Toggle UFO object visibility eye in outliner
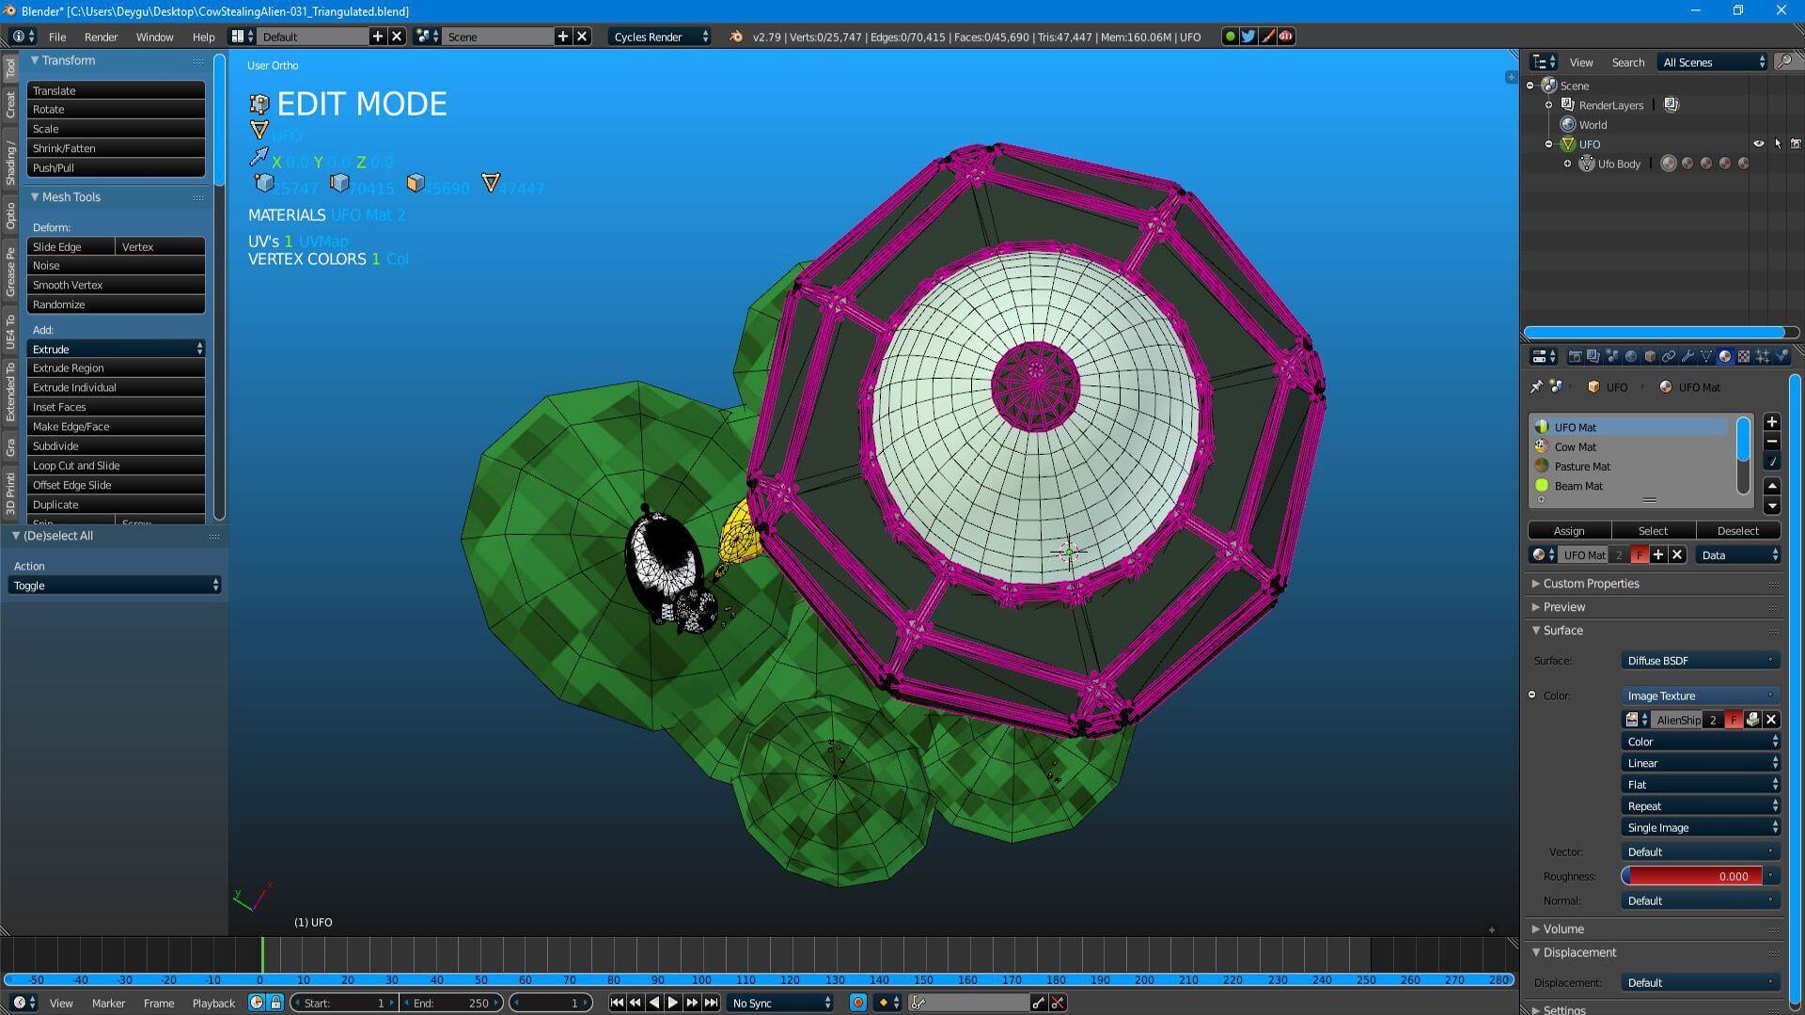The height and width of the screenshot is (1015, 1805). pyautogui.click(x=1758, y=144)
